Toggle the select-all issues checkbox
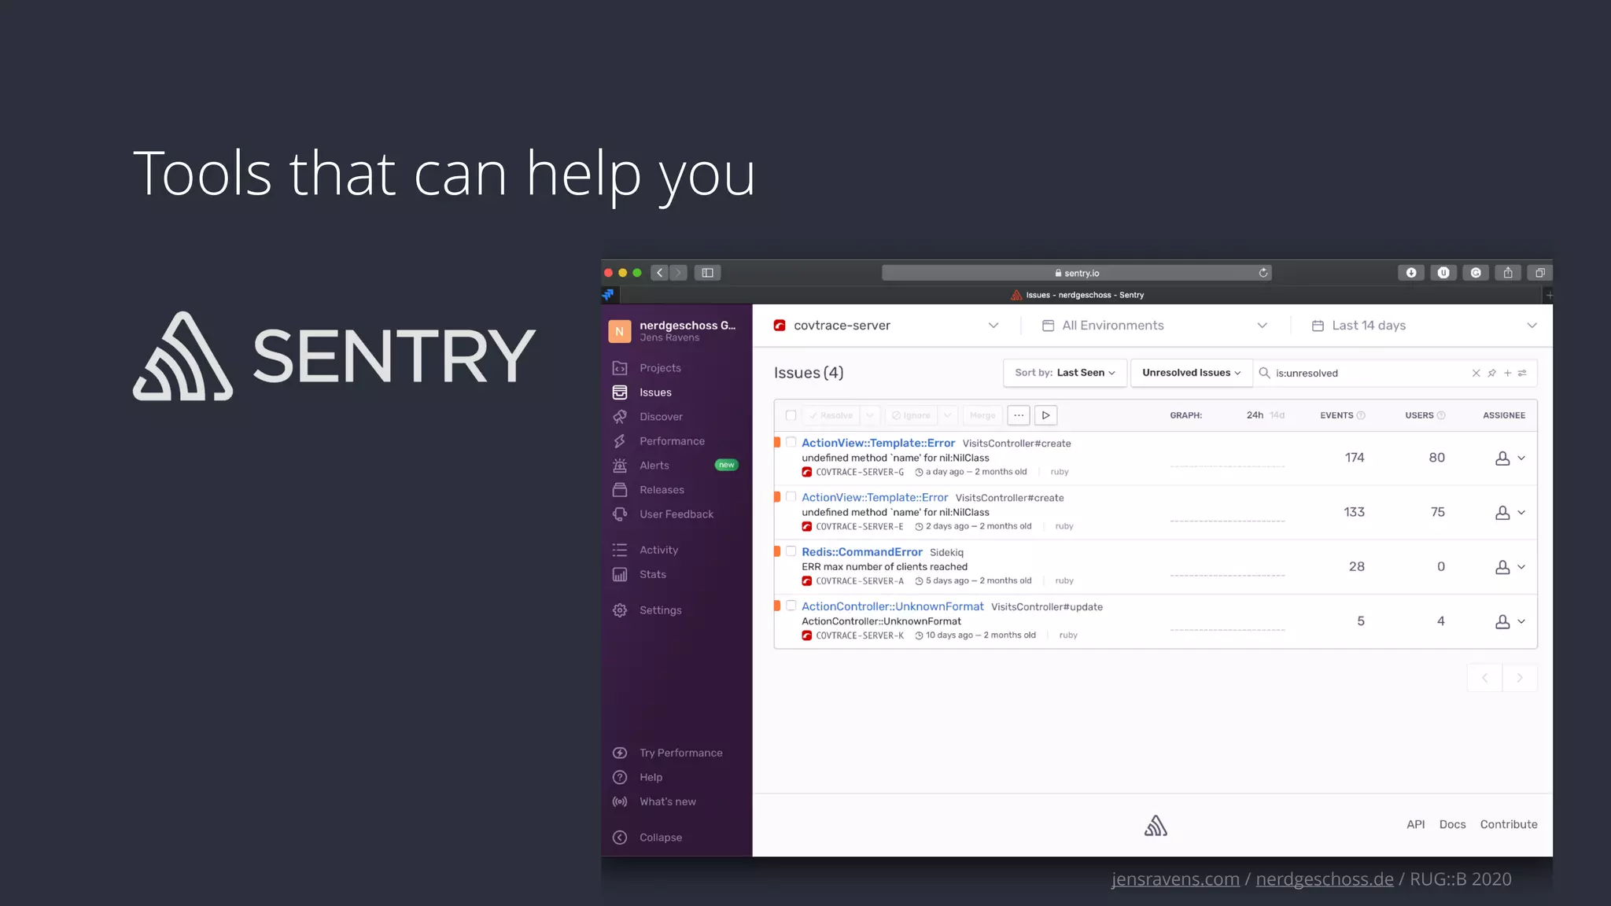The height and width of the screenshot is (906, 1611). [791, 415]
